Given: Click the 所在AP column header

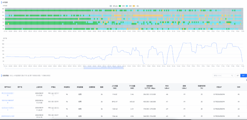Looking at the screenshot, I should [x=219, y=87].
